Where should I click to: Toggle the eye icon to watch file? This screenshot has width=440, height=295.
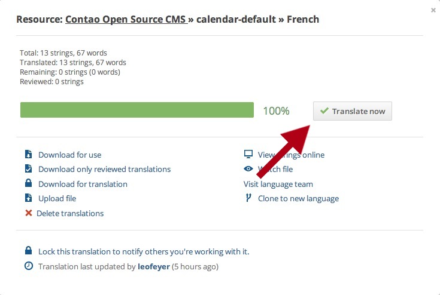point(248,168)
